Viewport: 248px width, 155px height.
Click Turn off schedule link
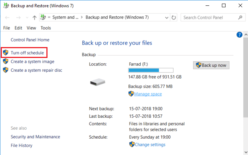pos(27,53)
